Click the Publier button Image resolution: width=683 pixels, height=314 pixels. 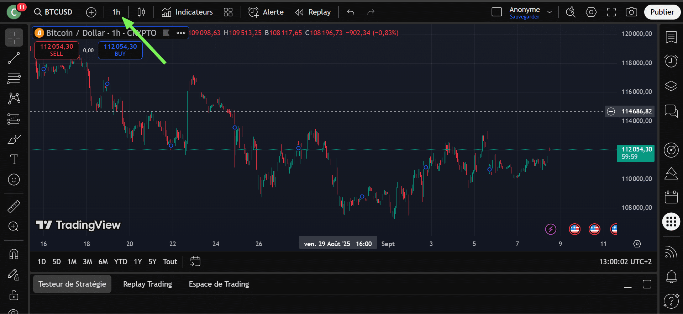[662, 12]
